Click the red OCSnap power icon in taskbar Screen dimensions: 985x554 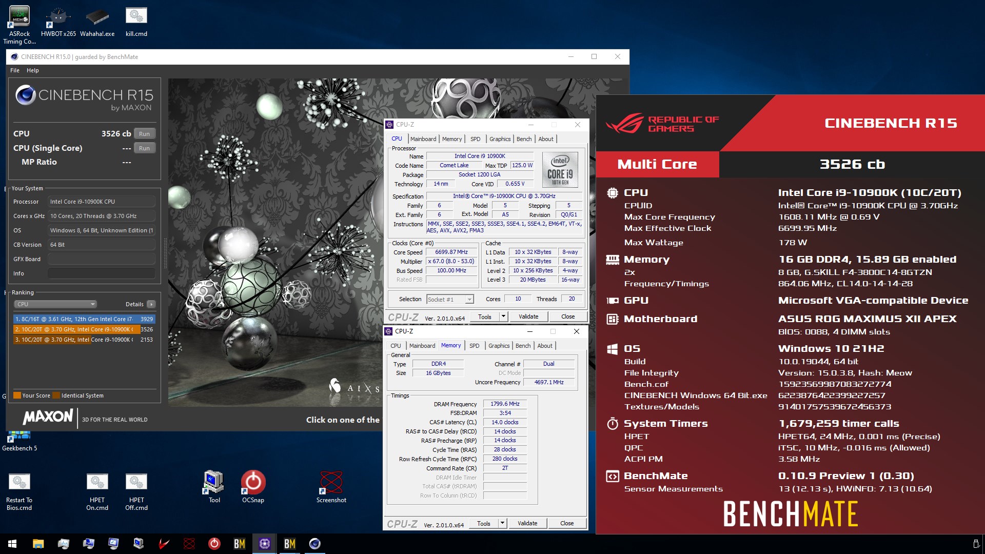point(214,544)
